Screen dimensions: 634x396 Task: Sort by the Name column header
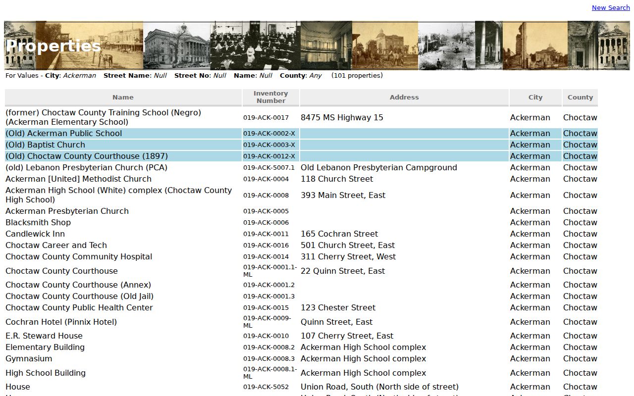123,98
